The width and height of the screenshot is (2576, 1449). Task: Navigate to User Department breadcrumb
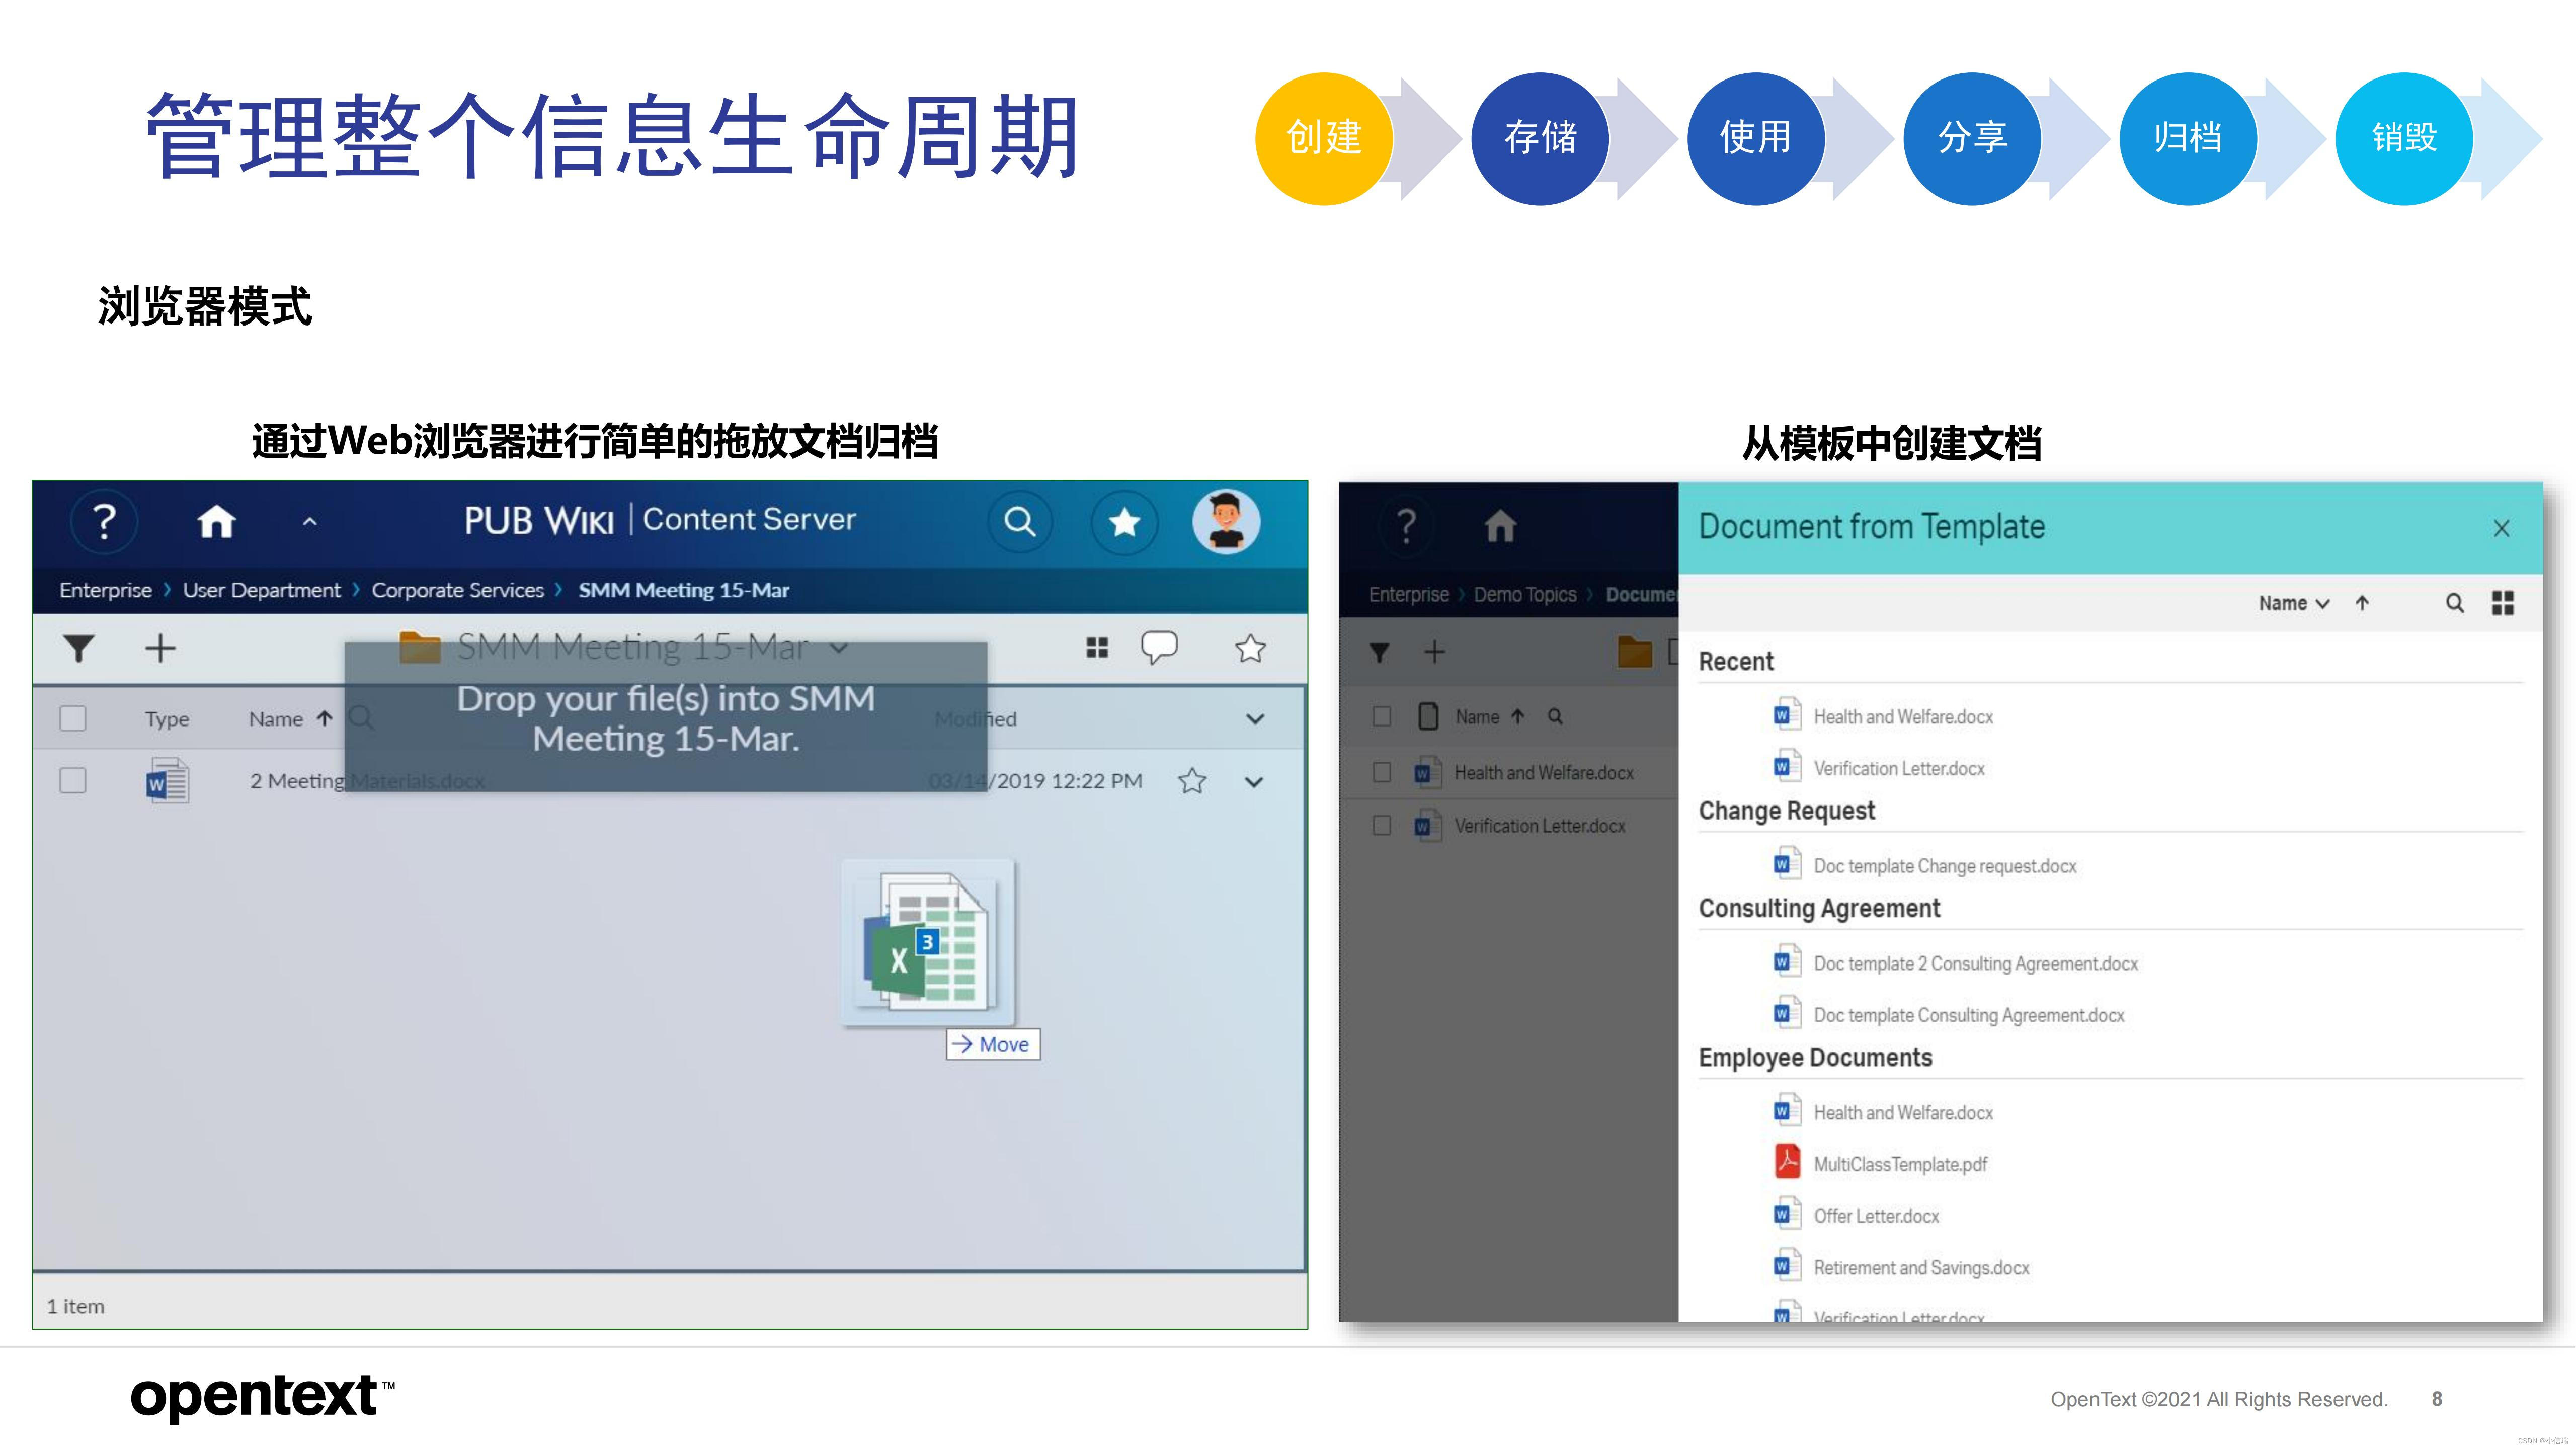[x=261, y=590]
